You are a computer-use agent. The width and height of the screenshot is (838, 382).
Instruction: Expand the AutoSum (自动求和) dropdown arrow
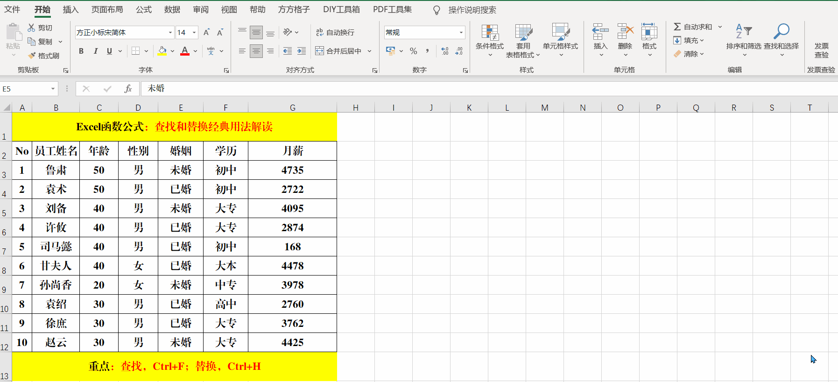[x=720, y=27]
